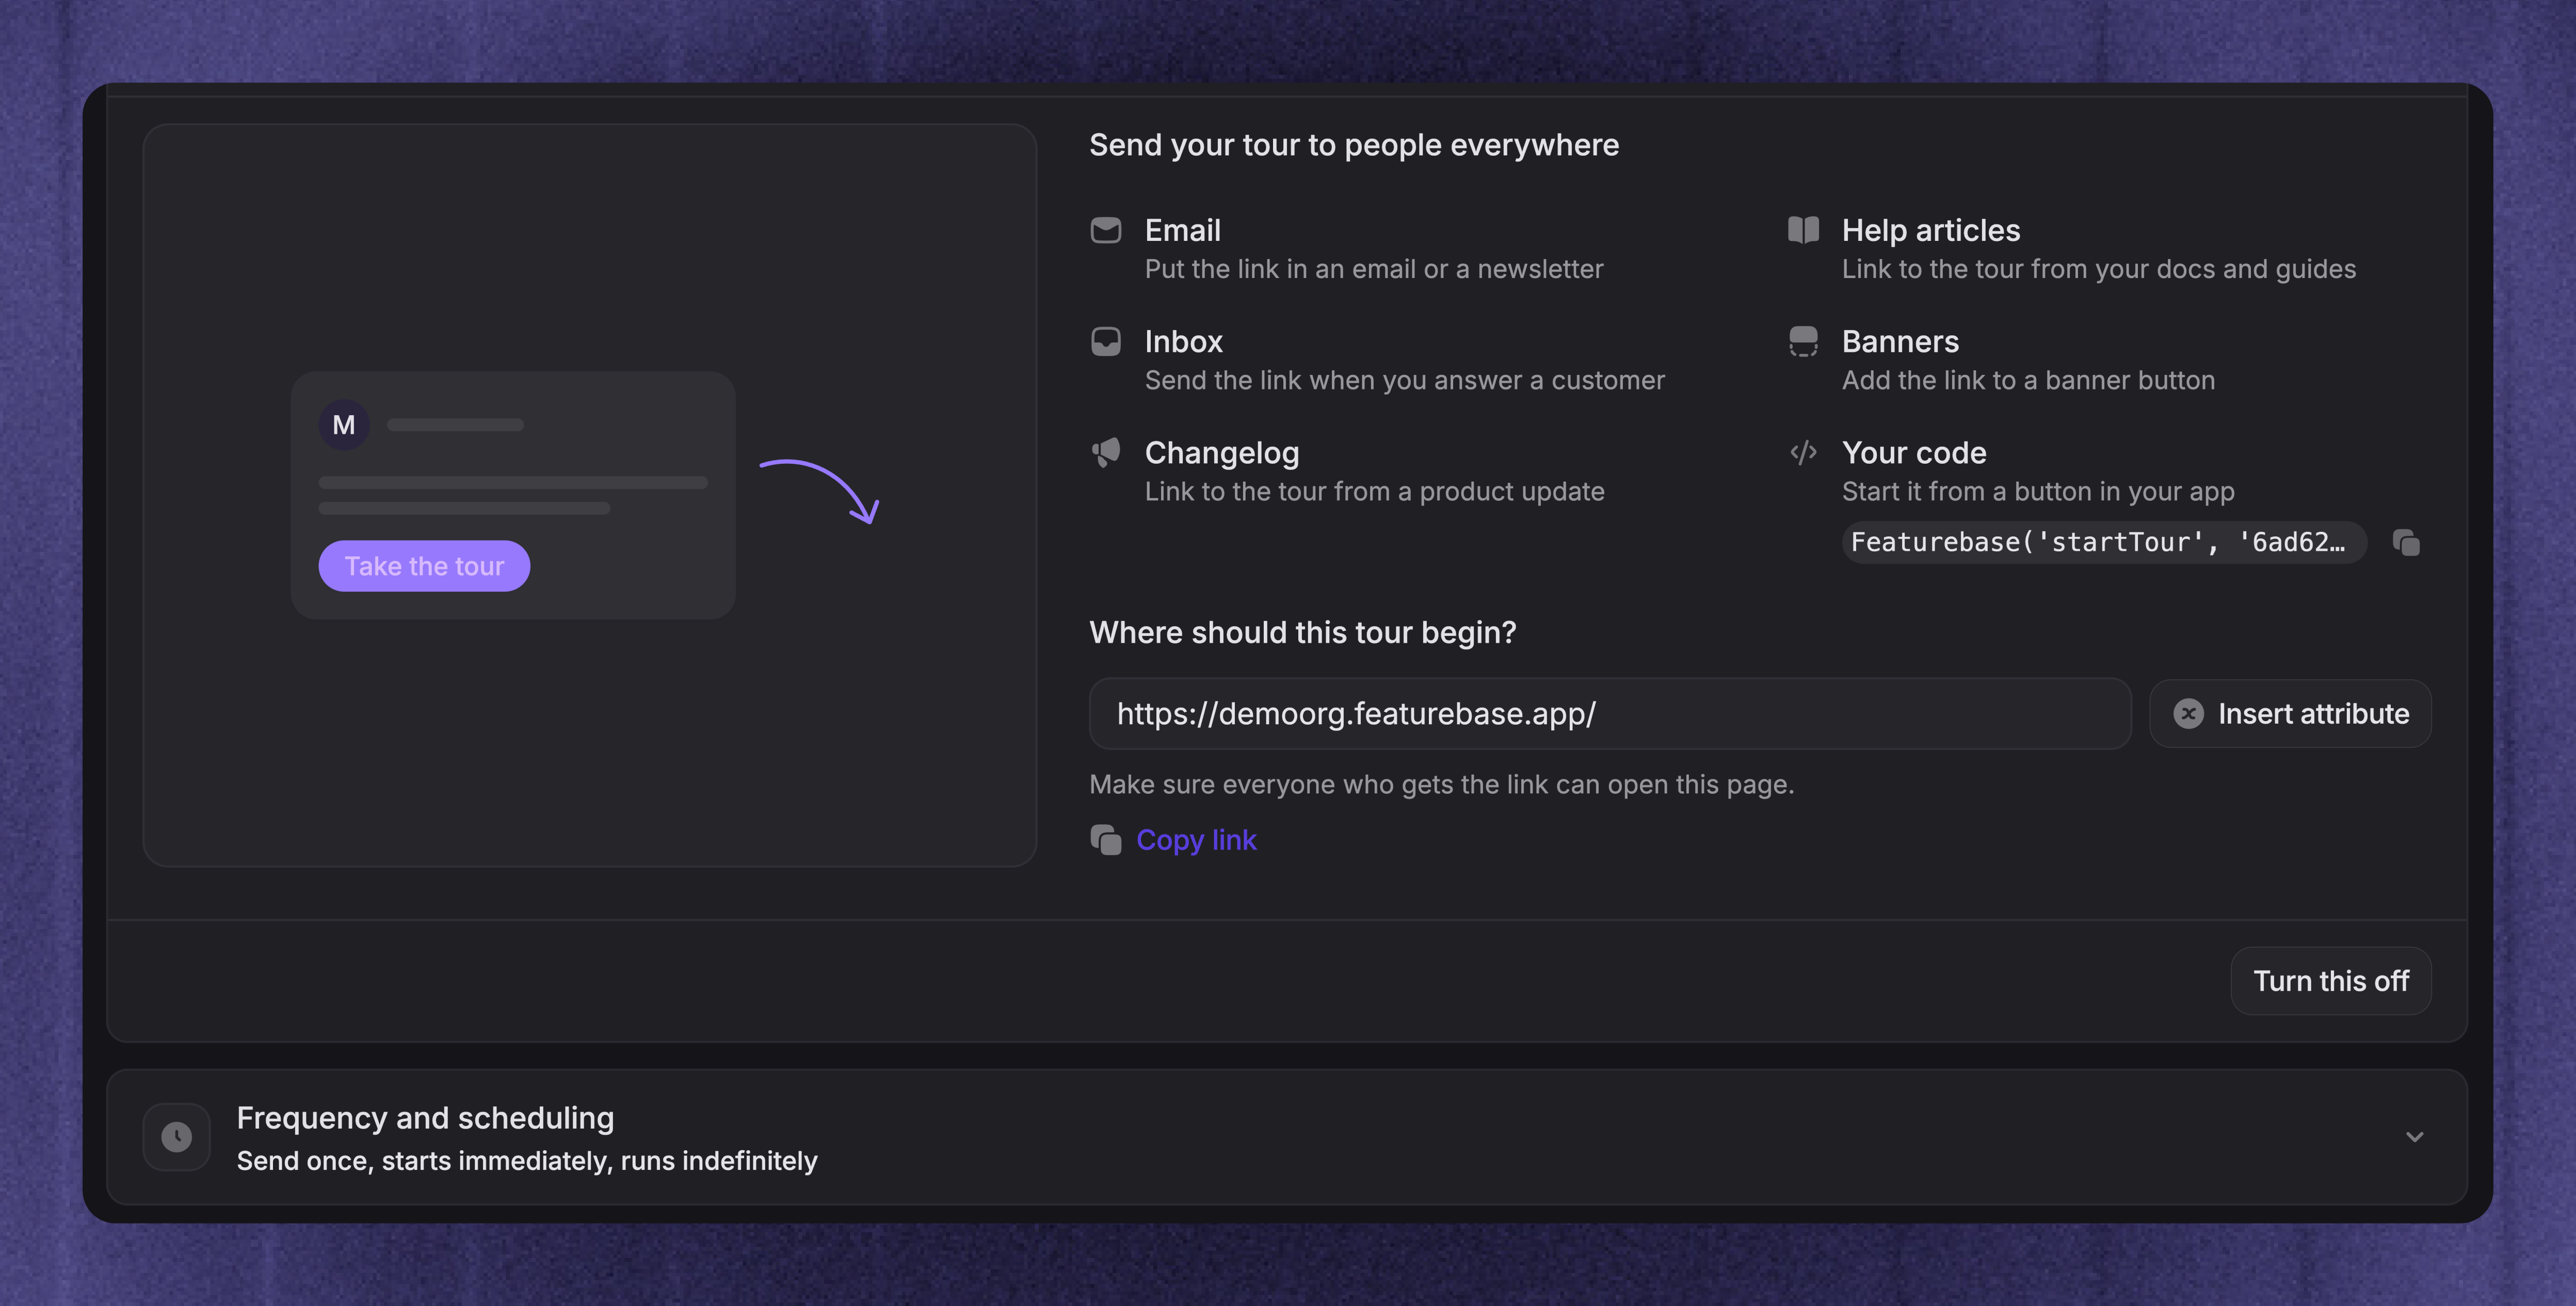Screen dimensions: 2576x1306
Task: Click the Inbox tray icon
Action: tap(1105, 342)
